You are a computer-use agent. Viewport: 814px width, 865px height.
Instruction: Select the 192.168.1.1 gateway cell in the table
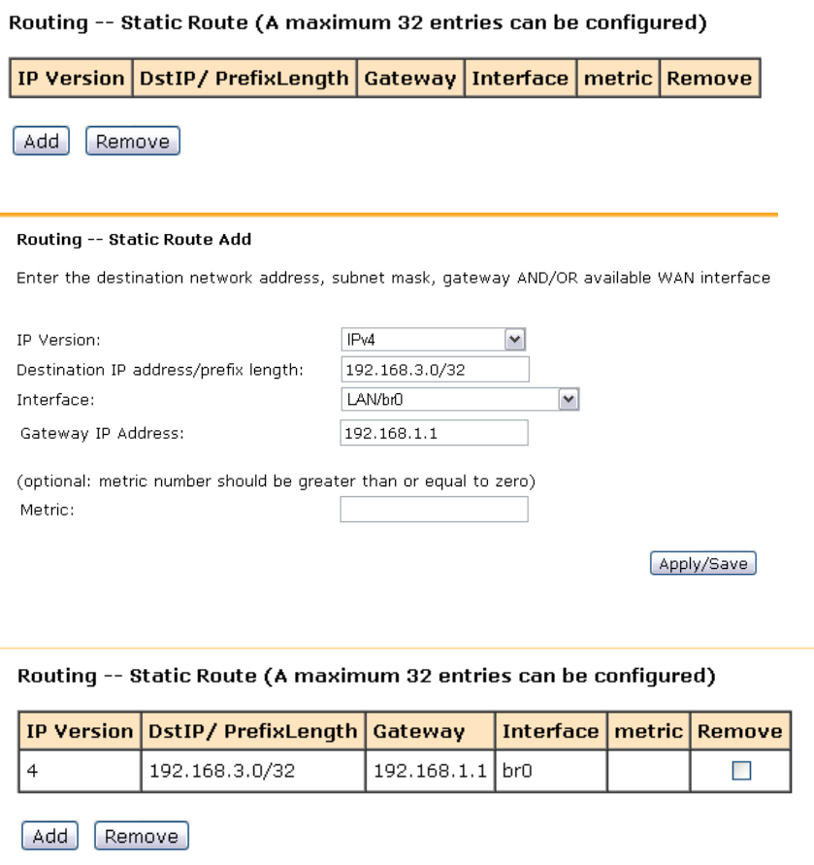431,771
